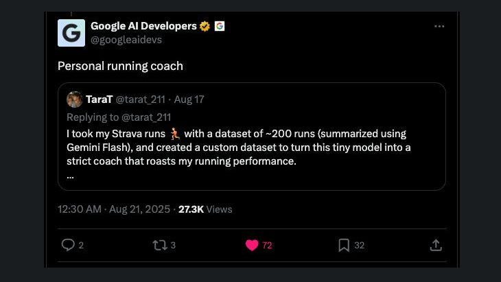The height and width of the screenshot is (282, 501).
Task: Repost this tweet with retweet icon
Action: coord(159,245)
